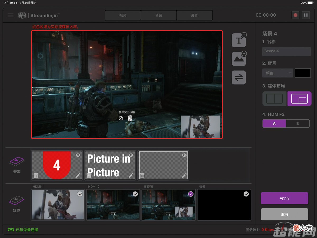The image size is (317, 238).
Task: Select the HDMI-2 media thumbnail
Action: coord(113,205)
